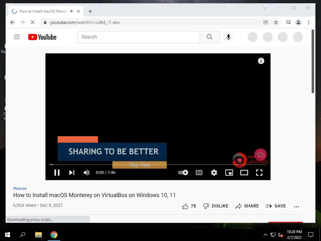Click the page vertical scrollbar
This screenshot has width=321, height=241.
(313, 62)
